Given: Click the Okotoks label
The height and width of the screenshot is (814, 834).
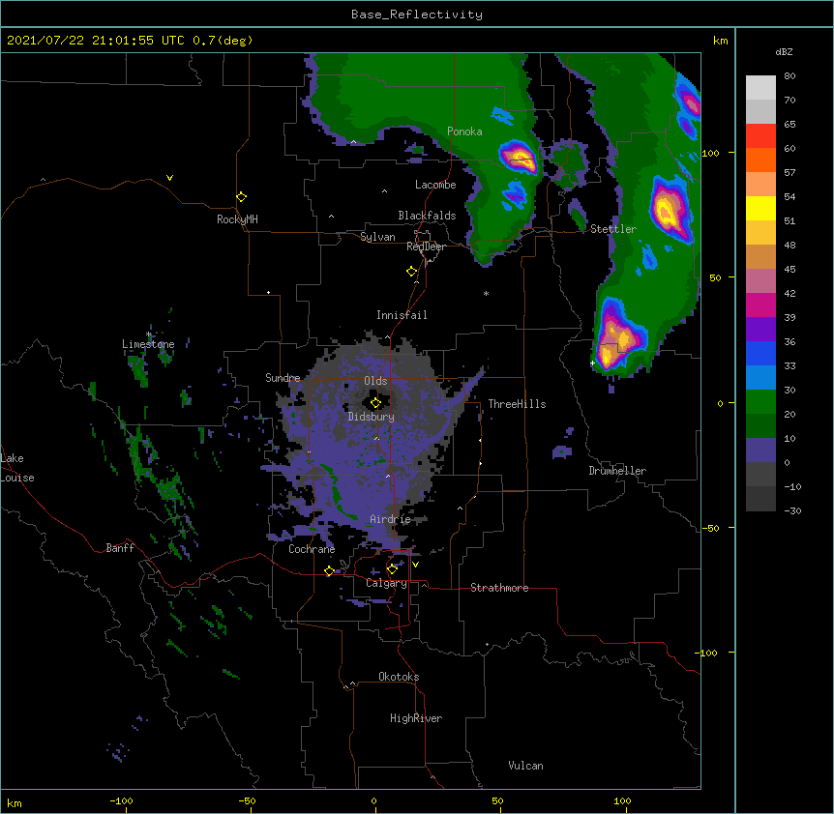Looking at the screenshot, I should coord(399,677).
